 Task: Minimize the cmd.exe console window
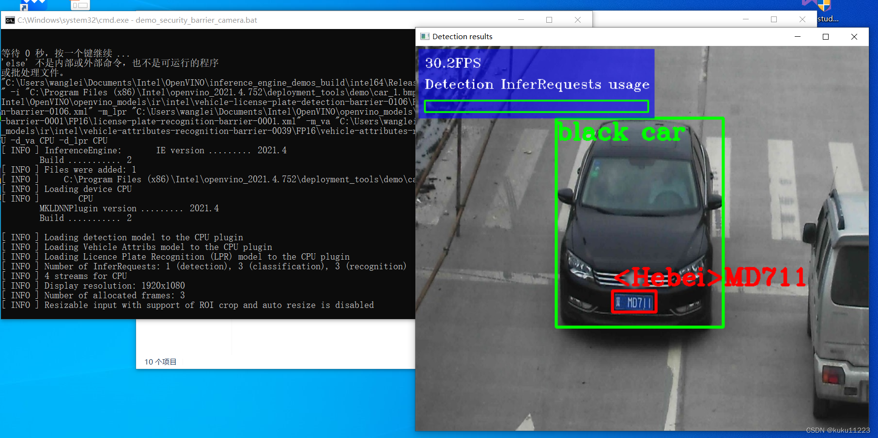(521, 20)
